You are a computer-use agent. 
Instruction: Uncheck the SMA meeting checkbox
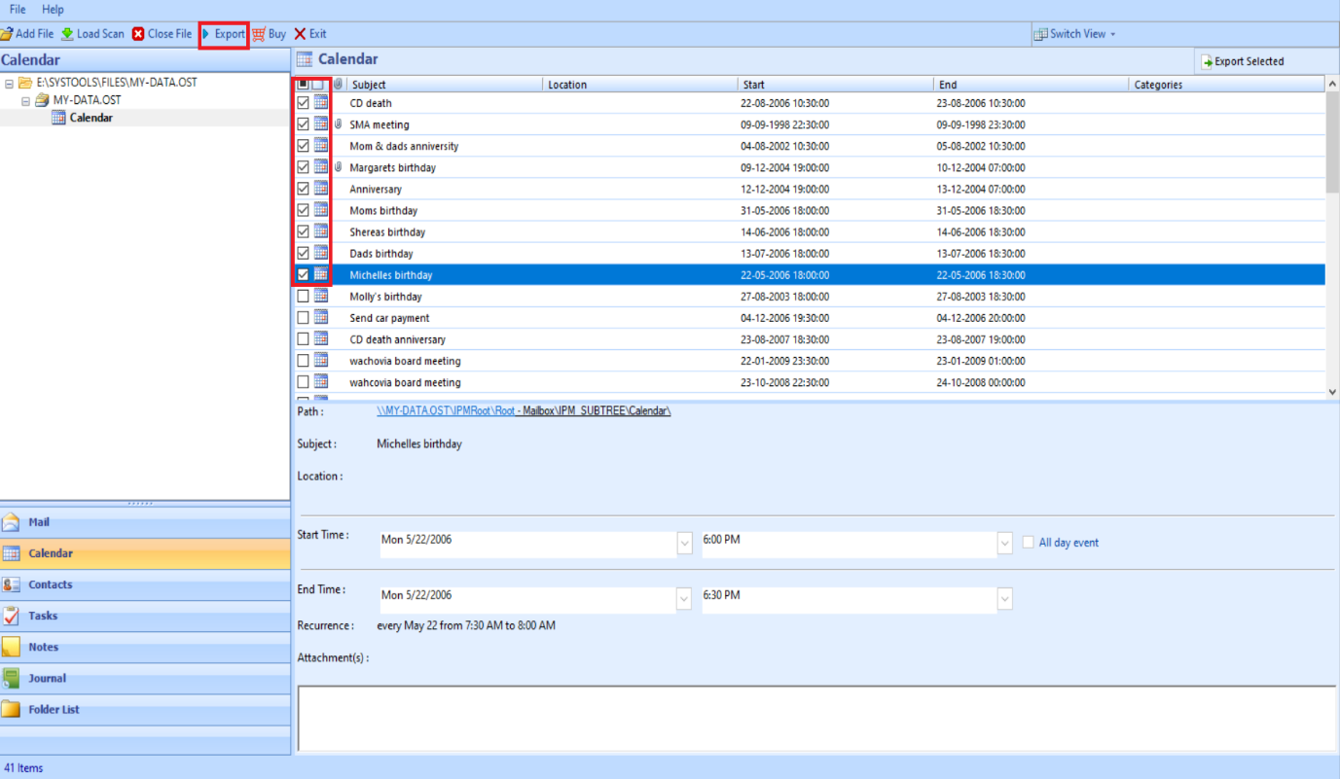(x=303, y=124)
